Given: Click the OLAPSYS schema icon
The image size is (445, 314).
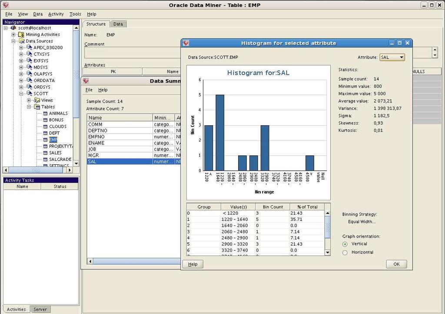Looking at the screenshot, I should [29, 74].
